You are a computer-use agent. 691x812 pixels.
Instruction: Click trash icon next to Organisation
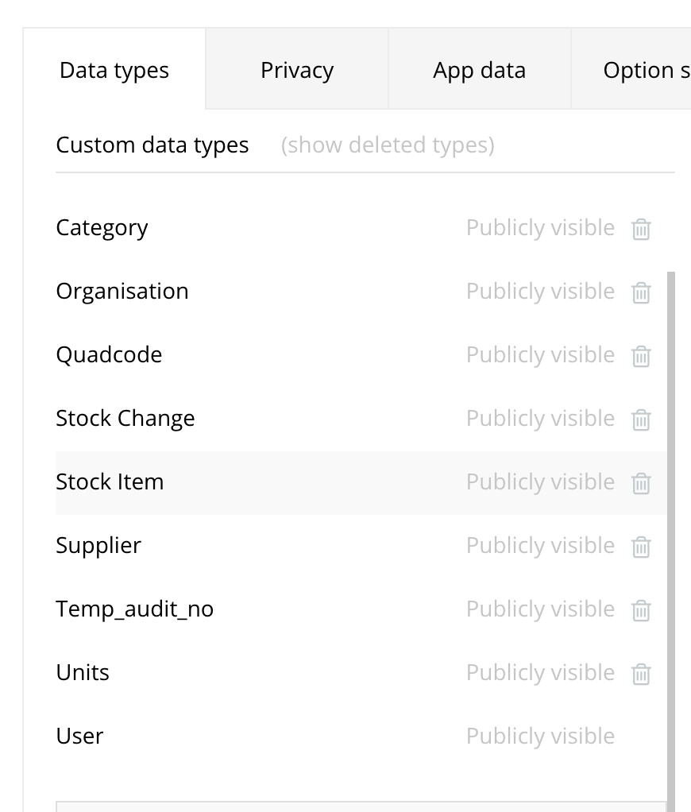pyautogui.click(x=641, y=292)
